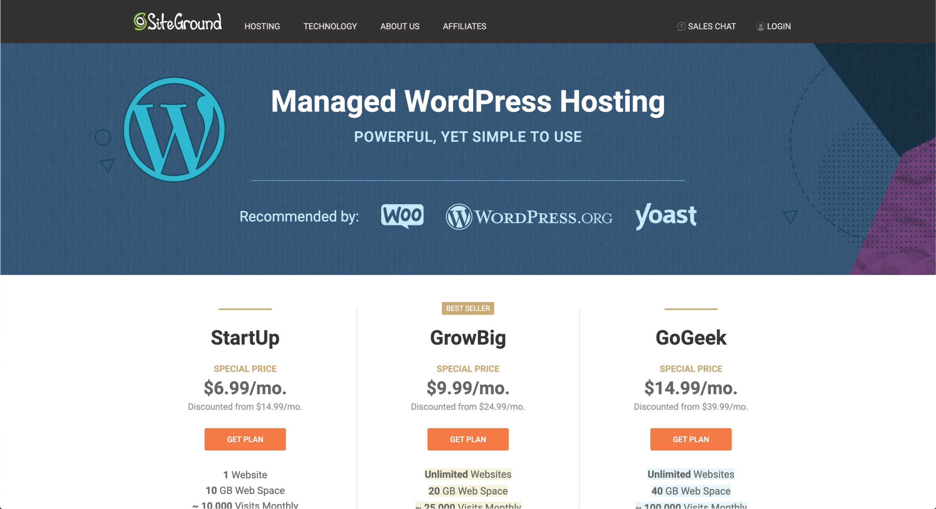The image size is (936, 509).
Task: Open the AFFILIATES menu
Action: 464,26
